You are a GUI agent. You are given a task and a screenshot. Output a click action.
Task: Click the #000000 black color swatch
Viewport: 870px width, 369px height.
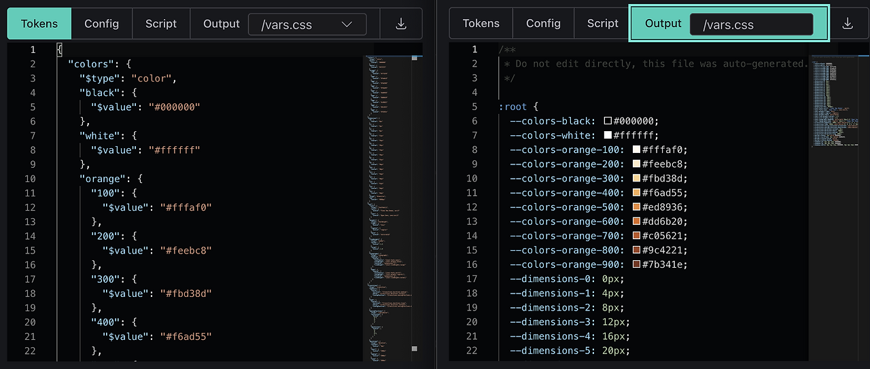point(608,121)
